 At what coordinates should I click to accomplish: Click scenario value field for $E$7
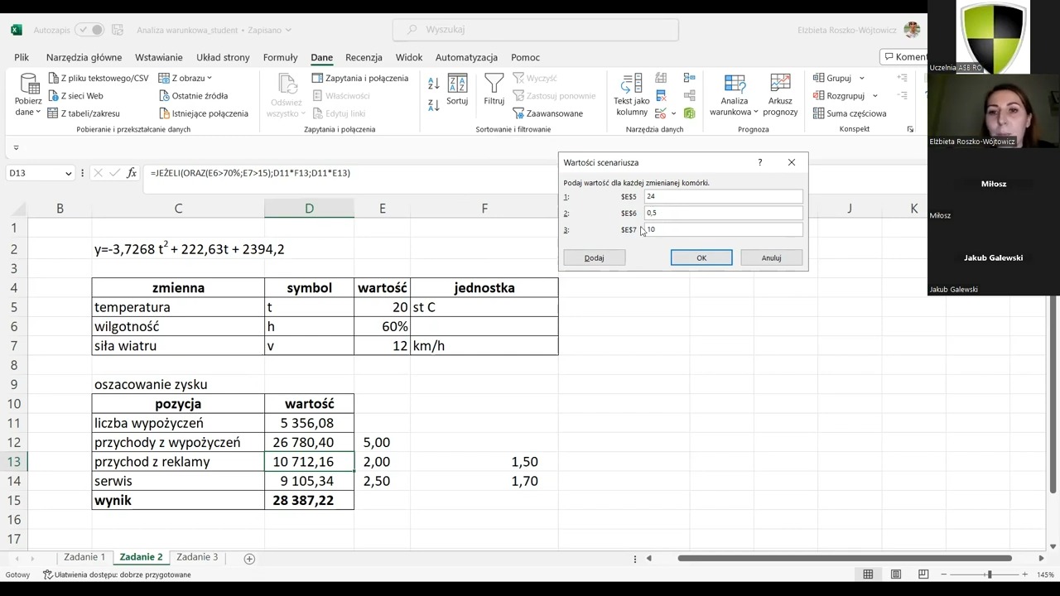pos(723,230)
